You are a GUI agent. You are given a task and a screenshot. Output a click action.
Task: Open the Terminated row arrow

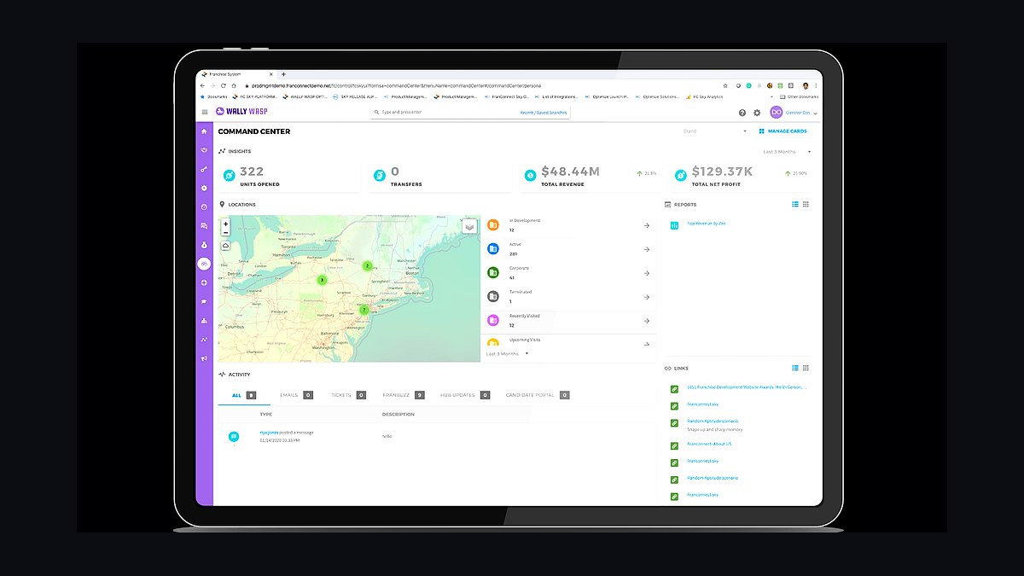(647, 297)
